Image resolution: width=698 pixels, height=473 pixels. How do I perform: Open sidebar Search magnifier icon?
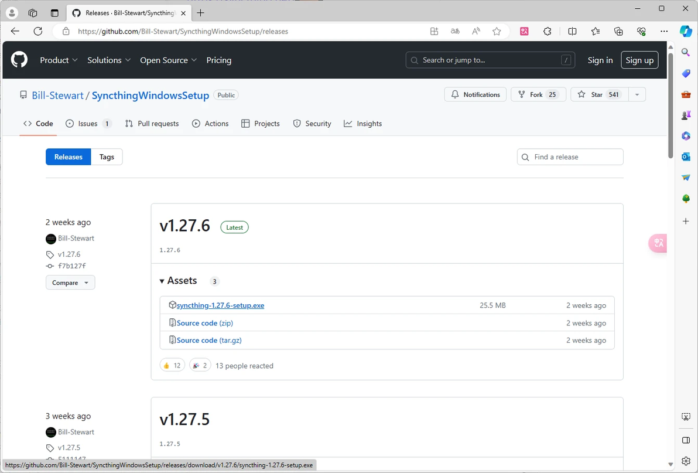point(686,52)
